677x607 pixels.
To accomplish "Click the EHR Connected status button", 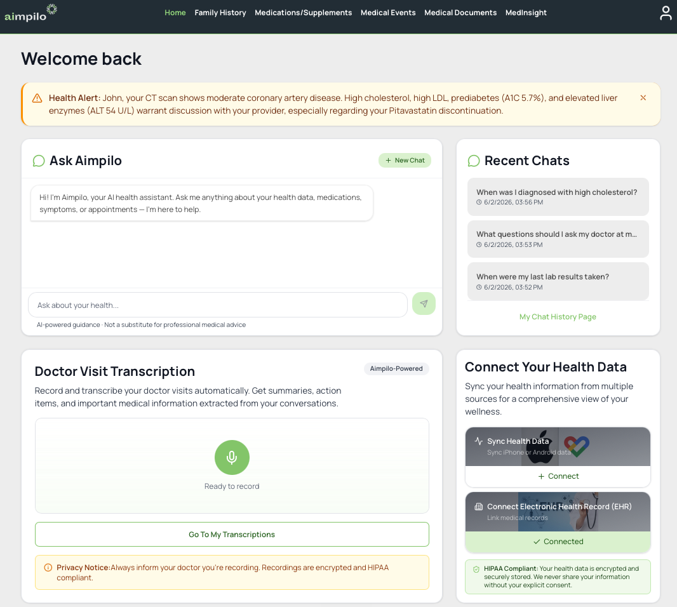I will 558,542.
